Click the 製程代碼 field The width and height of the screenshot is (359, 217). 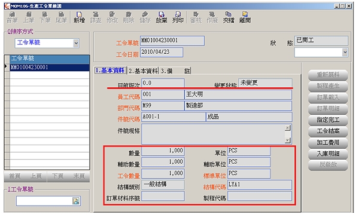click(x=260, y=196)
